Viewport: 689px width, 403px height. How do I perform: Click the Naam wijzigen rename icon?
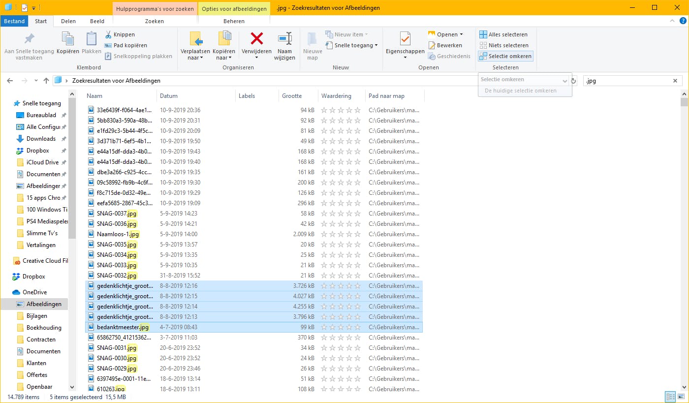pos(284,39)
